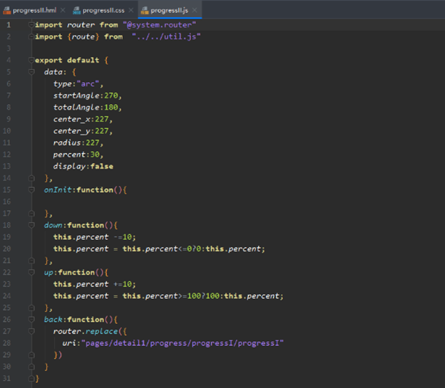Click the final closing fold marker on line 31

pyautogui.click(x=31, y=378)
